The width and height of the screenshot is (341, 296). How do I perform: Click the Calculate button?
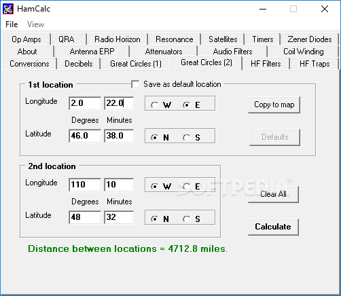coord(273,227)
